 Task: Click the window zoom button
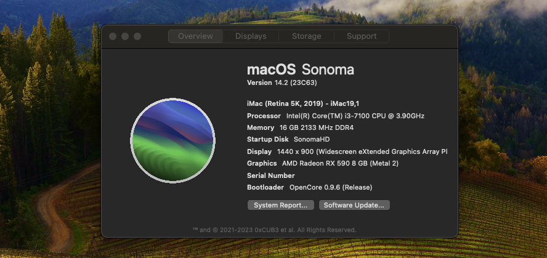[x=137, y=36]
